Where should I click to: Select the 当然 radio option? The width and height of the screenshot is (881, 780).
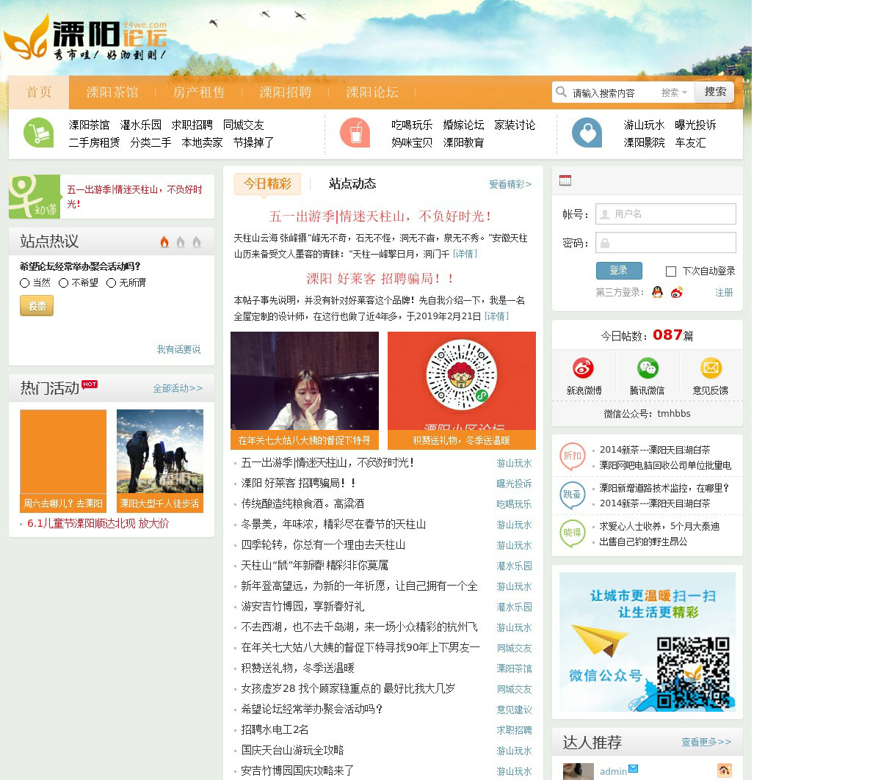[x=24, y=283]
